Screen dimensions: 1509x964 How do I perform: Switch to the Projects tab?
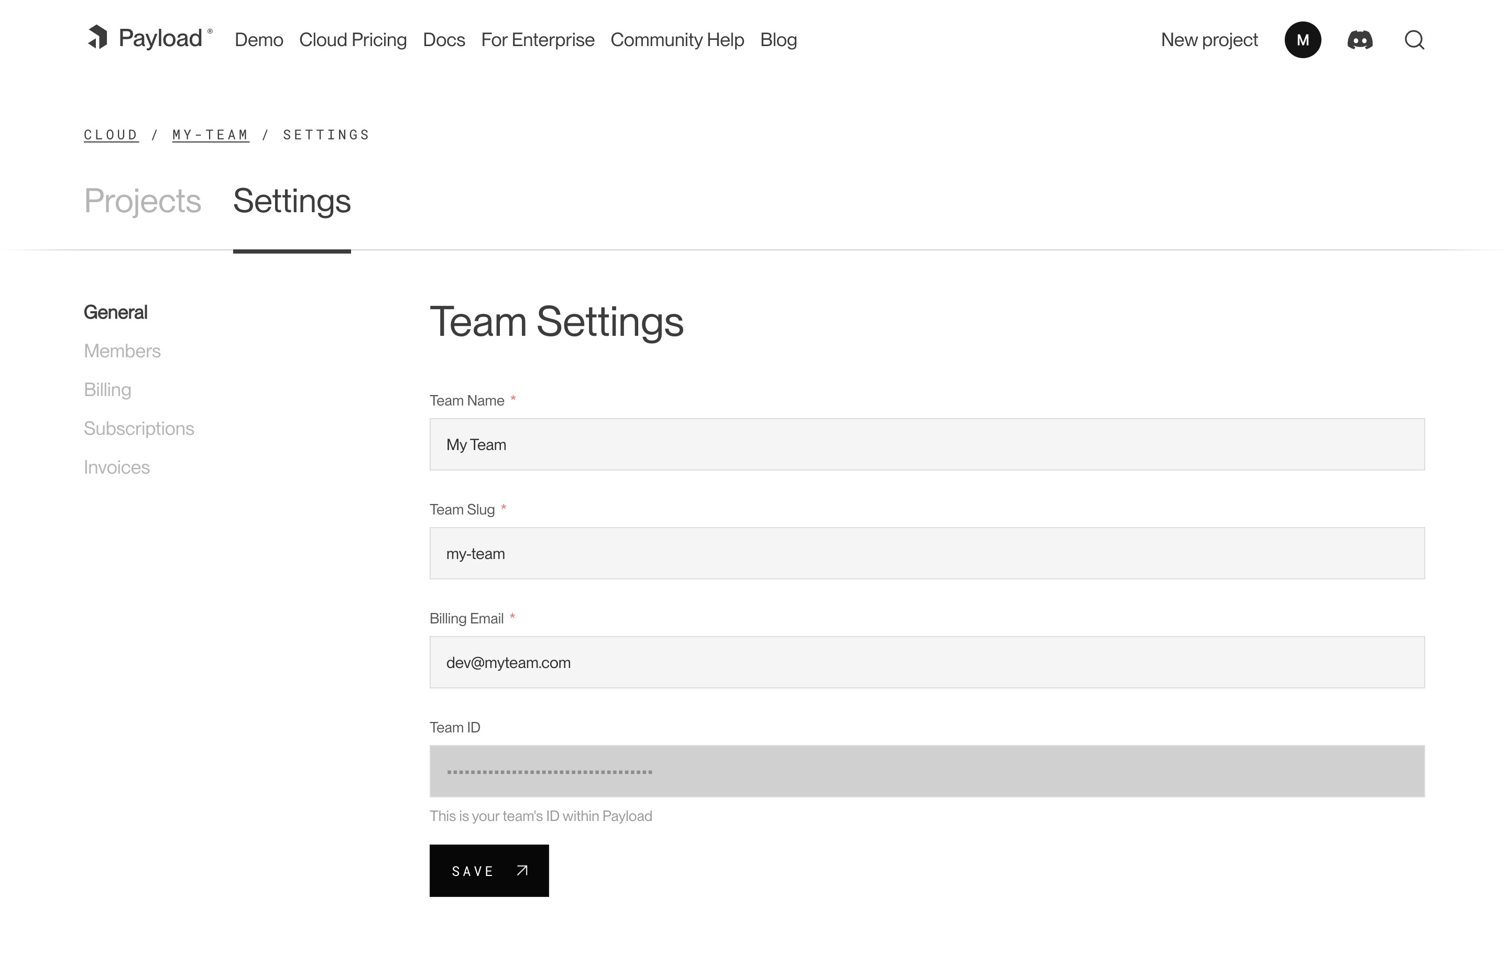point(143,201)
